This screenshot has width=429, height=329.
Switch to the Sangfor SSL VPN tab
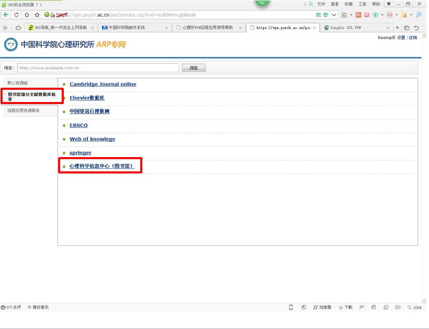(x=356, y=28)
